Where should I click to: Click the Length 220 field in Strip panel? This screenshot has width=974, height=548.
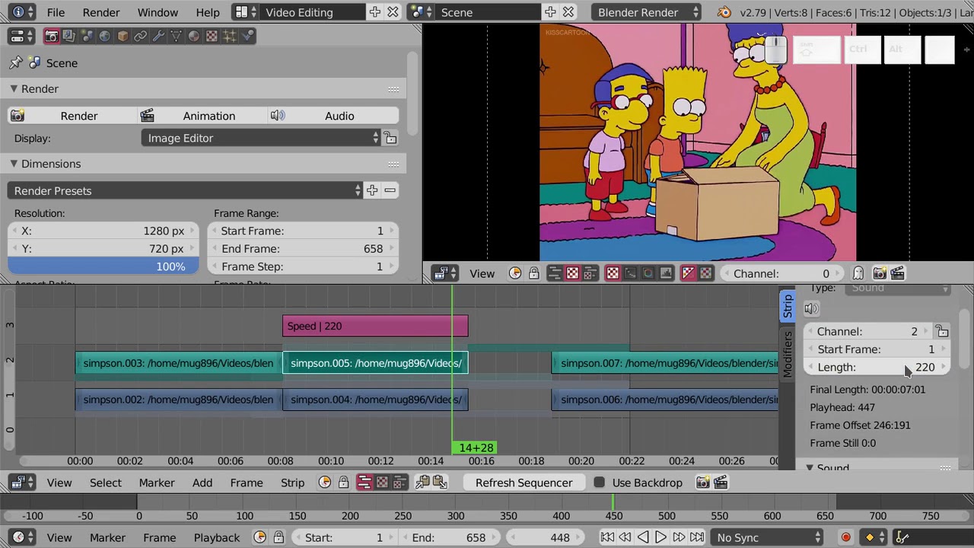877,367
